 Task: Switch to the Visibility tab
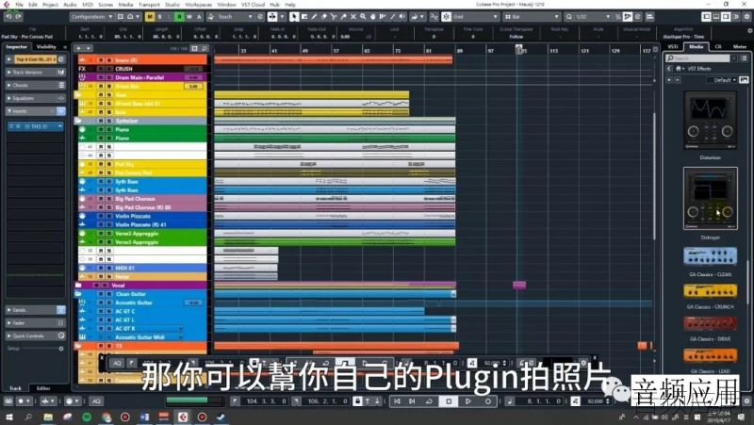tap(46, 46)
